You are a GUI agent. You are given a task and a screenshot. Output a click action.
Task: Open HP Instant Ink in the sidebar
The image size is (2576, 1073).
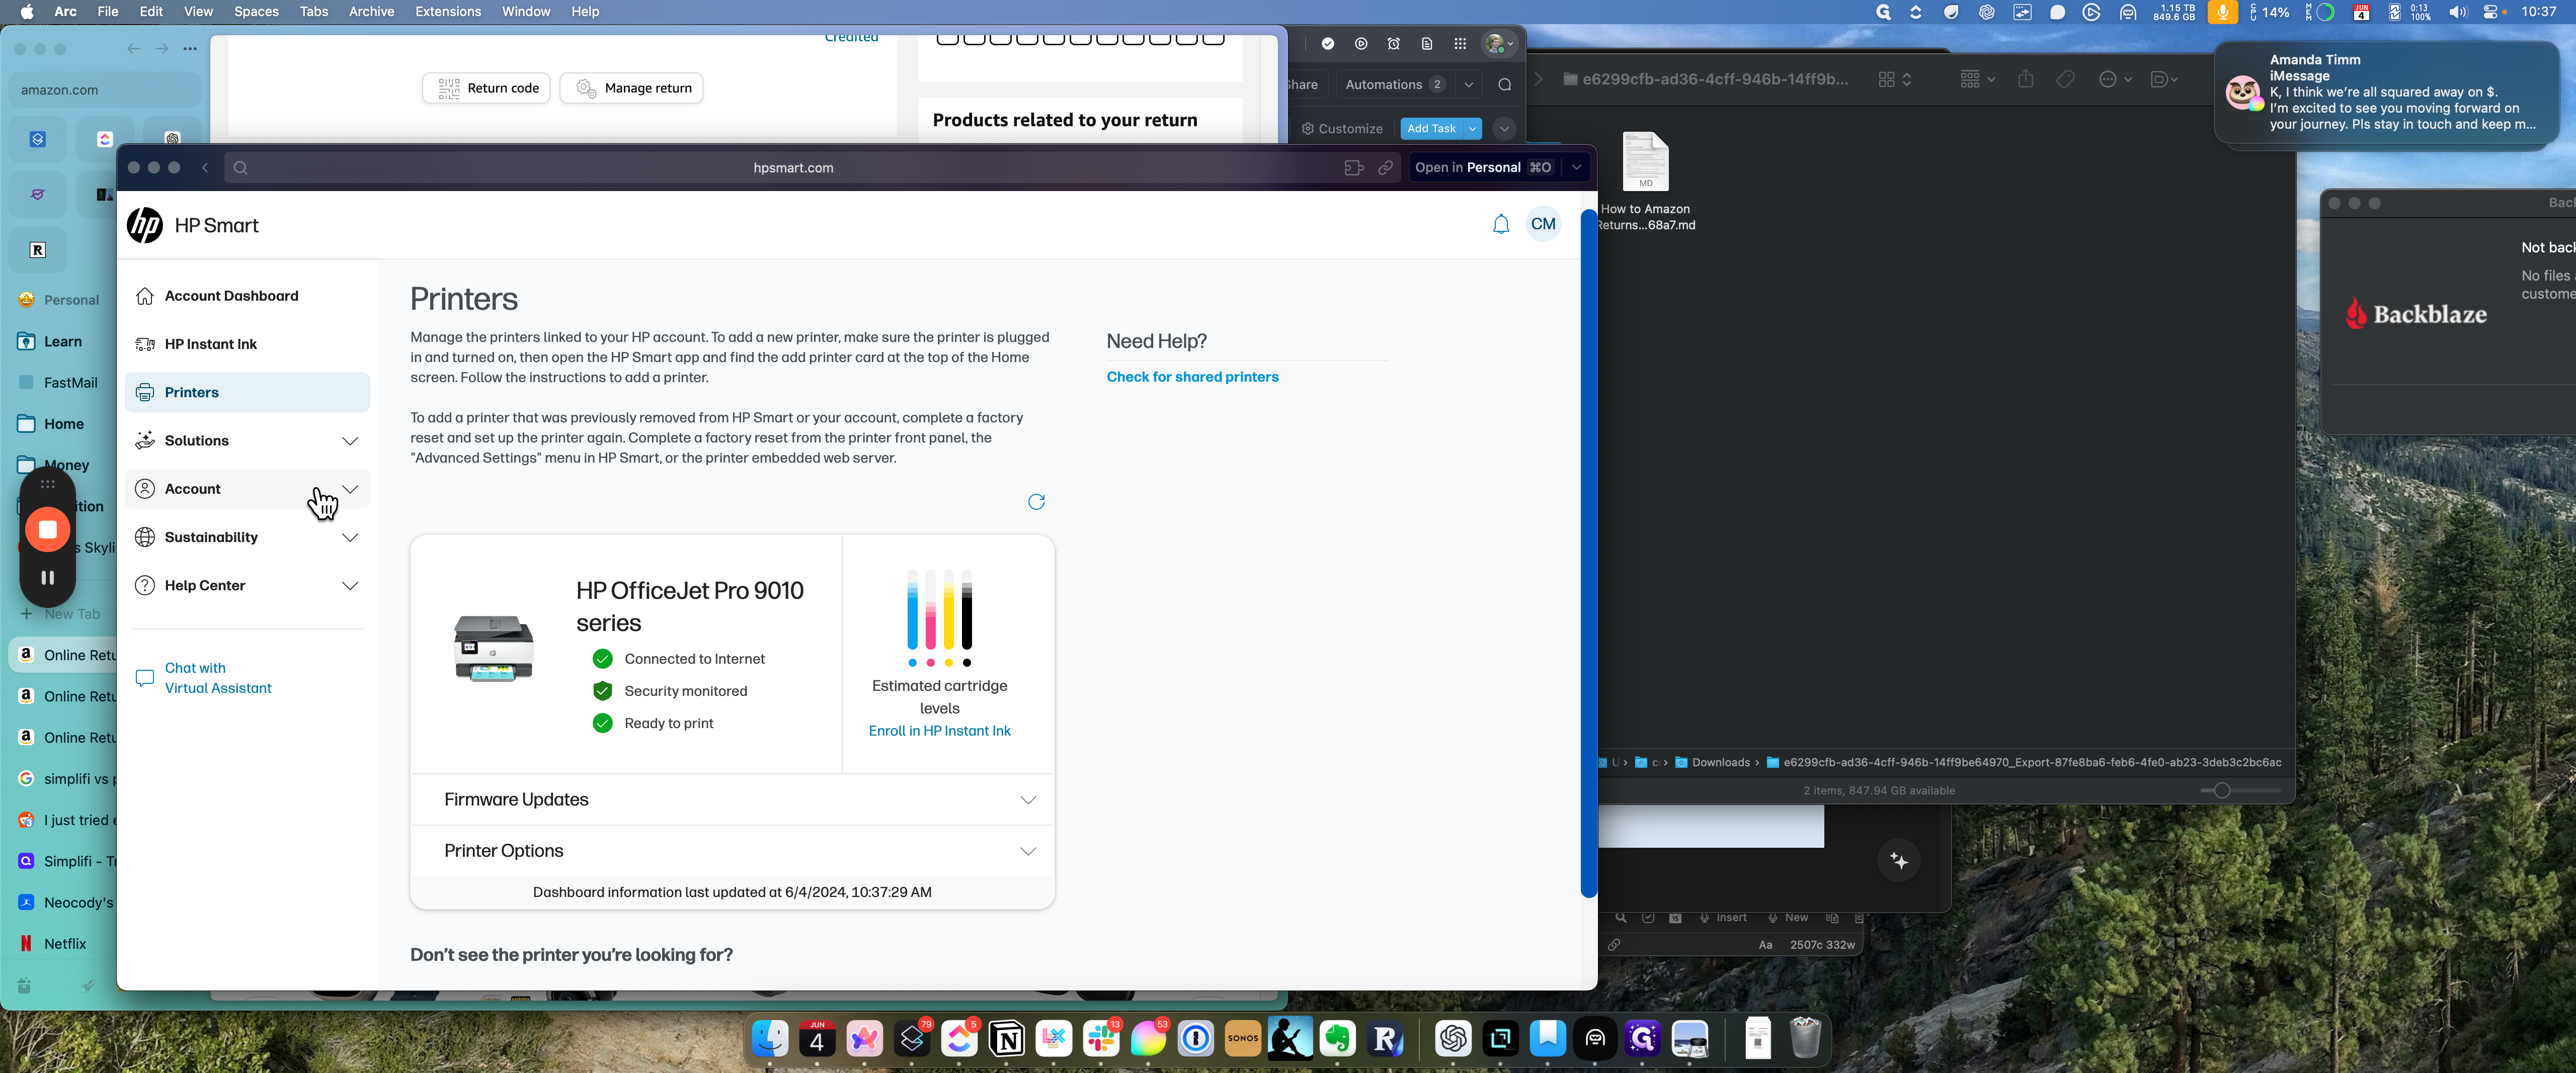click(x=248, y=345)
